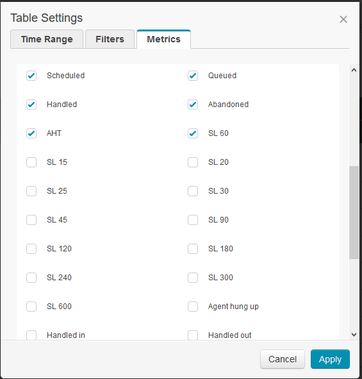
Task: Untick the Abandoned checkbox
Action: pyautogui.click(x=193, y=105)
